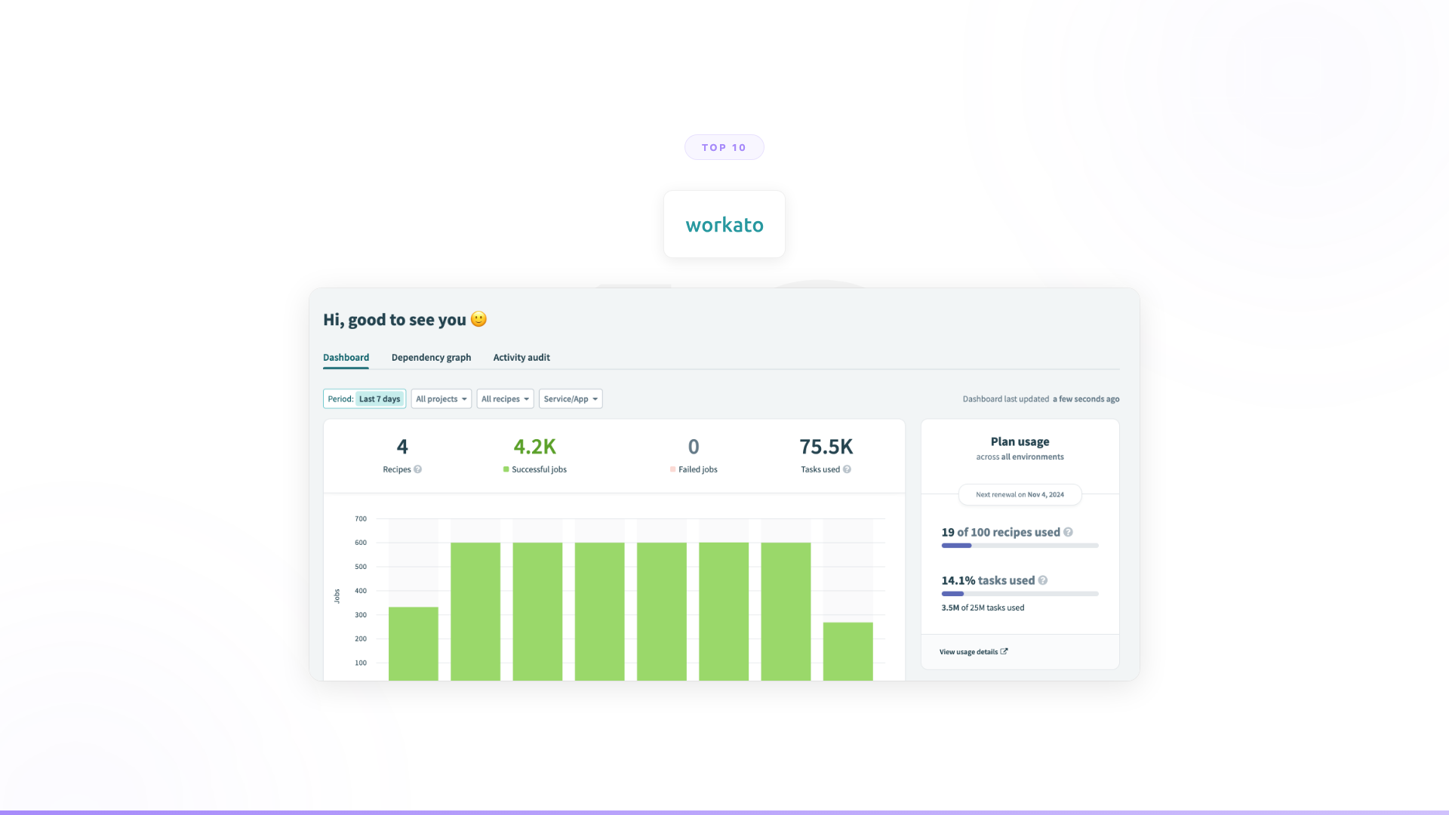Click the TOP 10 badge
Screen dimensions: 1449x815
tap(724, 147)
